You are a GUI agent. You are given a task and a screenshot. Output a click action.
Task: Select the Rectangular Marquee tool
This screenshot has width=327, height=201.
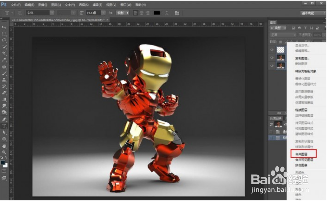click(x=4, y=34)
